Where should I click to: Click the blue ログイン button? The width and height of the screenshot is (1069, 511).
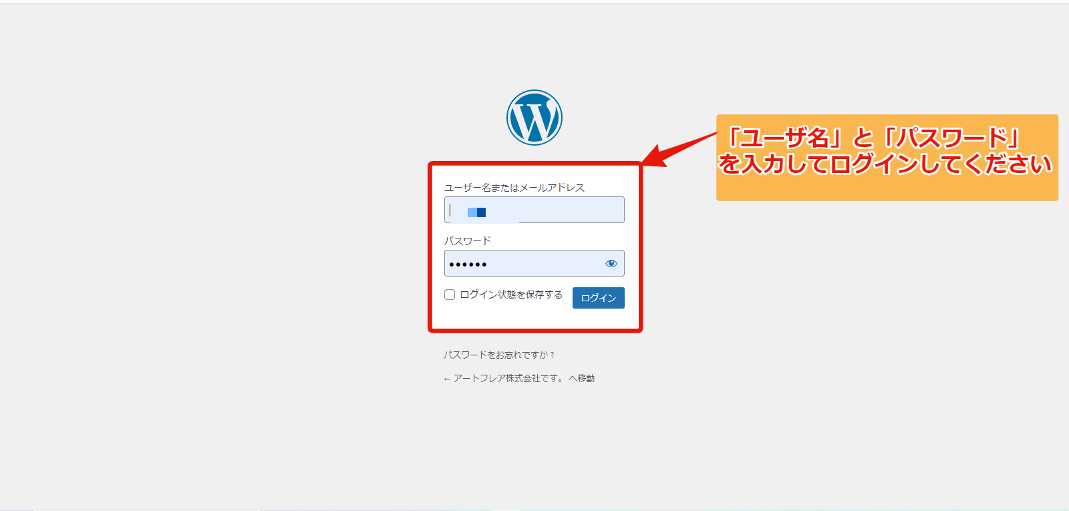pyautogui.click(x=599, y=298)
